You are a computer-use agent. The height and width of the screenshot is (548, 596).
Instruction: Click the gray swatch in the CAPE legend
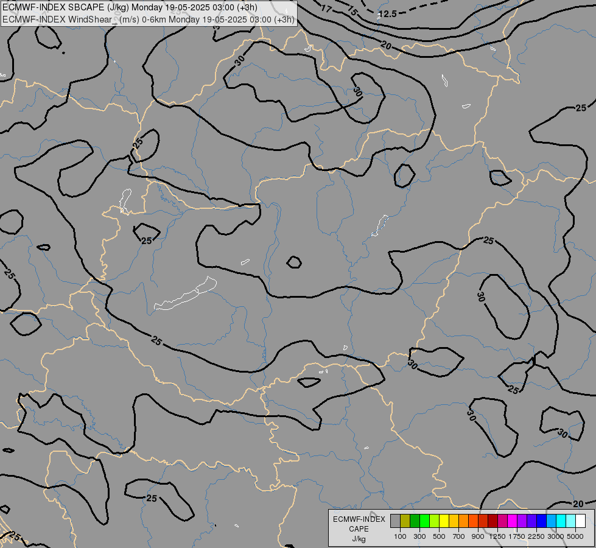click(x=395, y=521)
